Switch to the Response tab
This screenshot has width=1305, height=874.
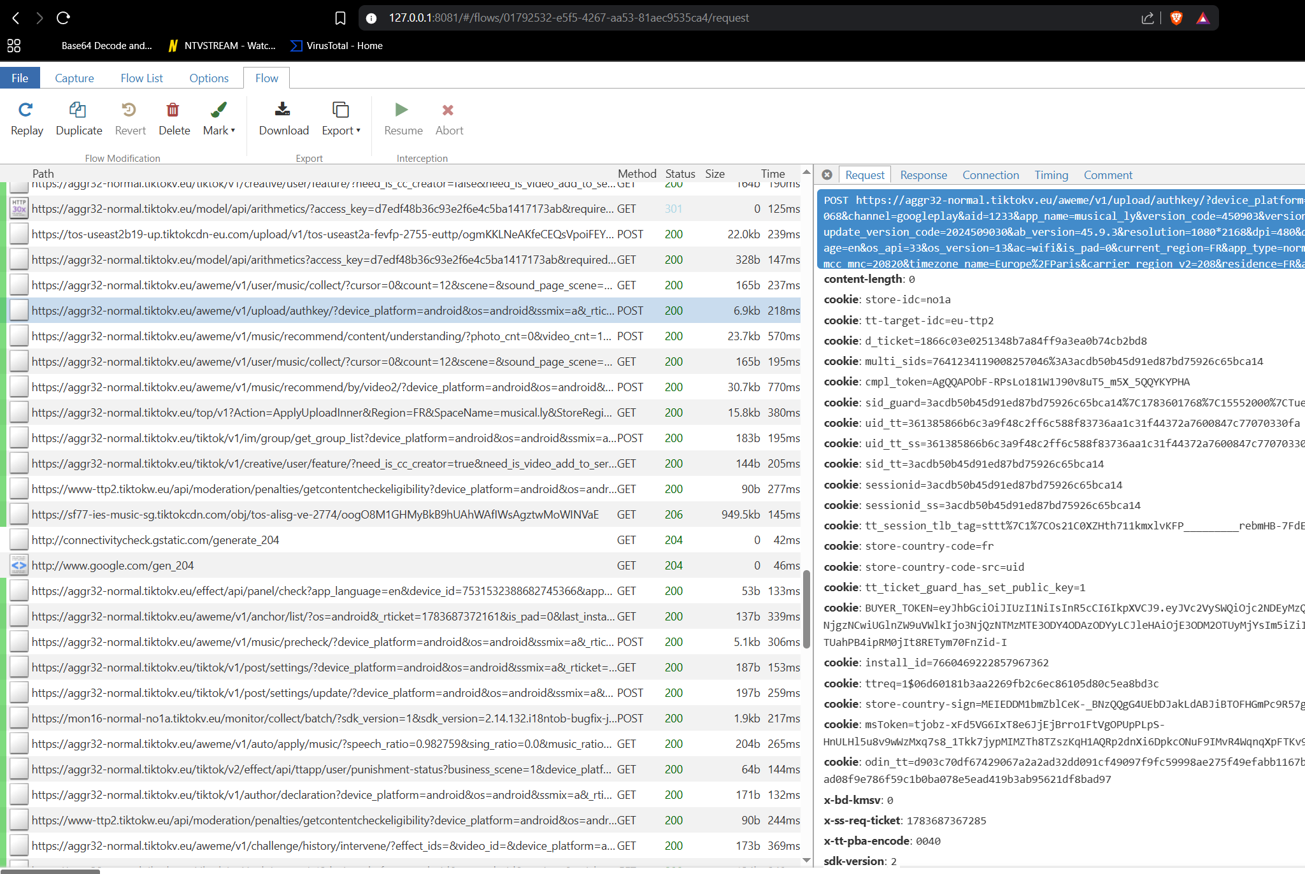[923, 175]
